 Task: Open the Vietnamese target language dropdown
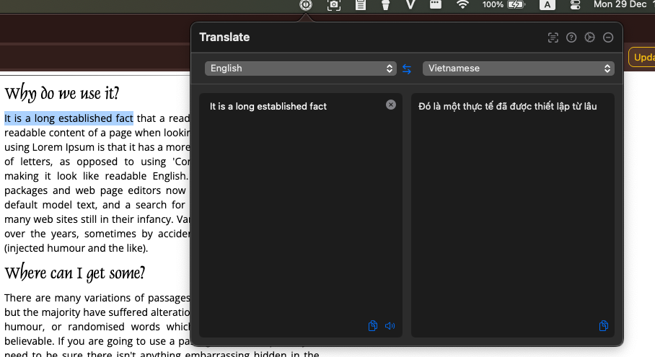[x=519, y=69]
